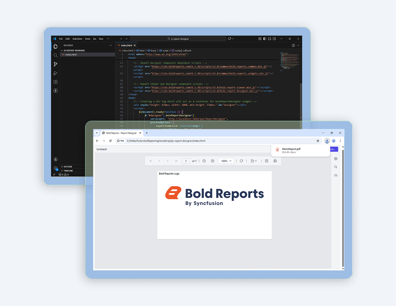Open Selection menu in VS Code
Viewport: 396px width, 306px height.
tap(77, 39)
